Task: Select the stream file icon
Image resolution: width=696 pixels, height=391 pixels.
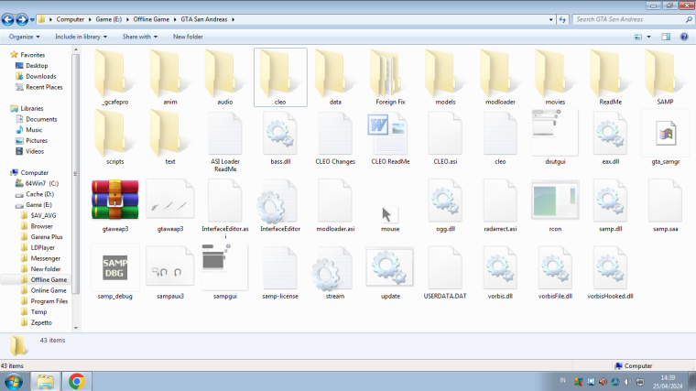Action: point(331,269)
